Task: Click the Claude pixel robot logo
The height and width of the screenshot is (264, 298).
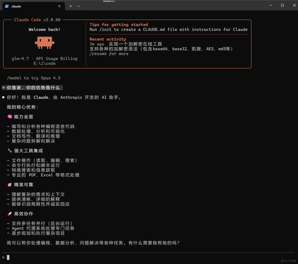Action: coord(44,42)
